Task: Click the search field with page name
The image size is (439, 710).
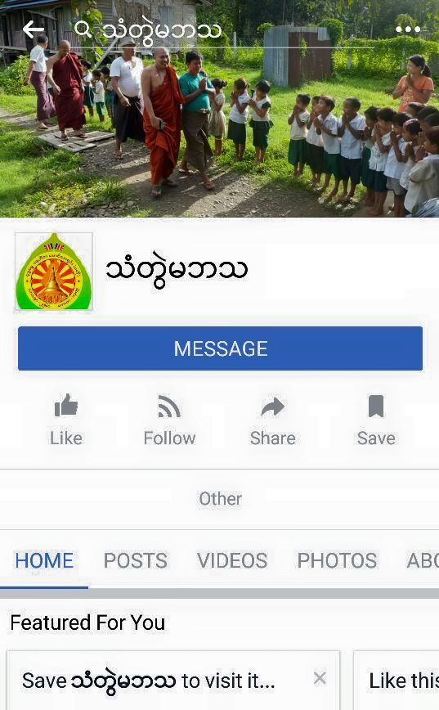Action: [224, 30]
